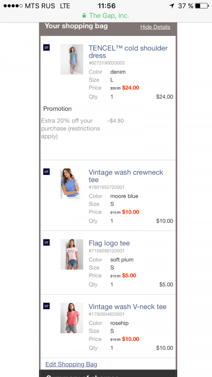The image size is (212, 377).
Task: Tap the green lock icon in address bar
Action: 84,16
